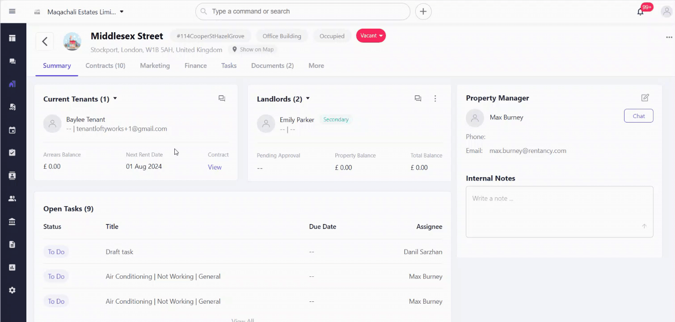Expand the Current Tenants dropdown arrow
675x322 pixels.
[115, 98]
